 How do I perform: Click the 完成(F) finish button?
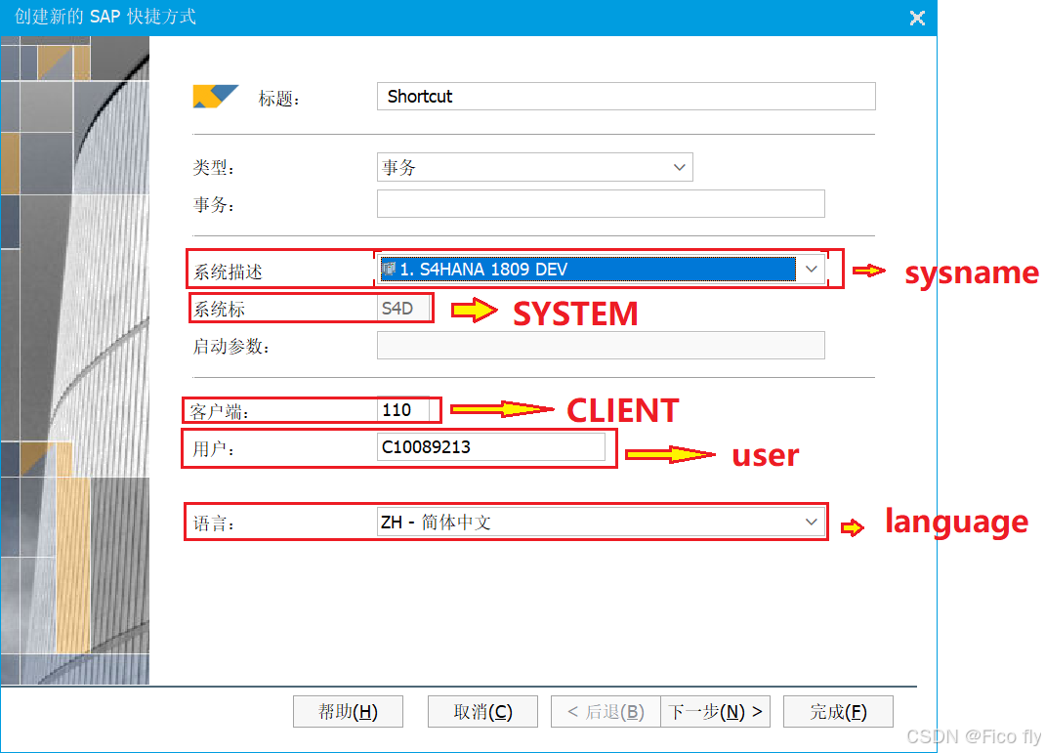point(838,712)
